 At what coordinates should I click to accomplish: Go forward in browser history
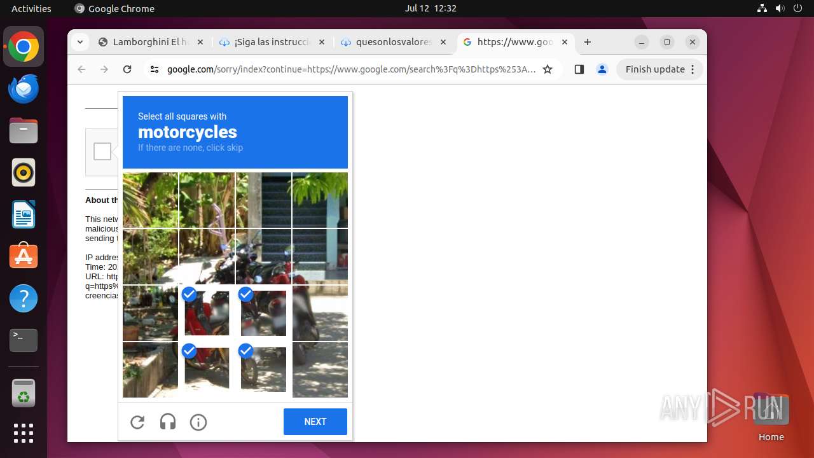point(104,69)
